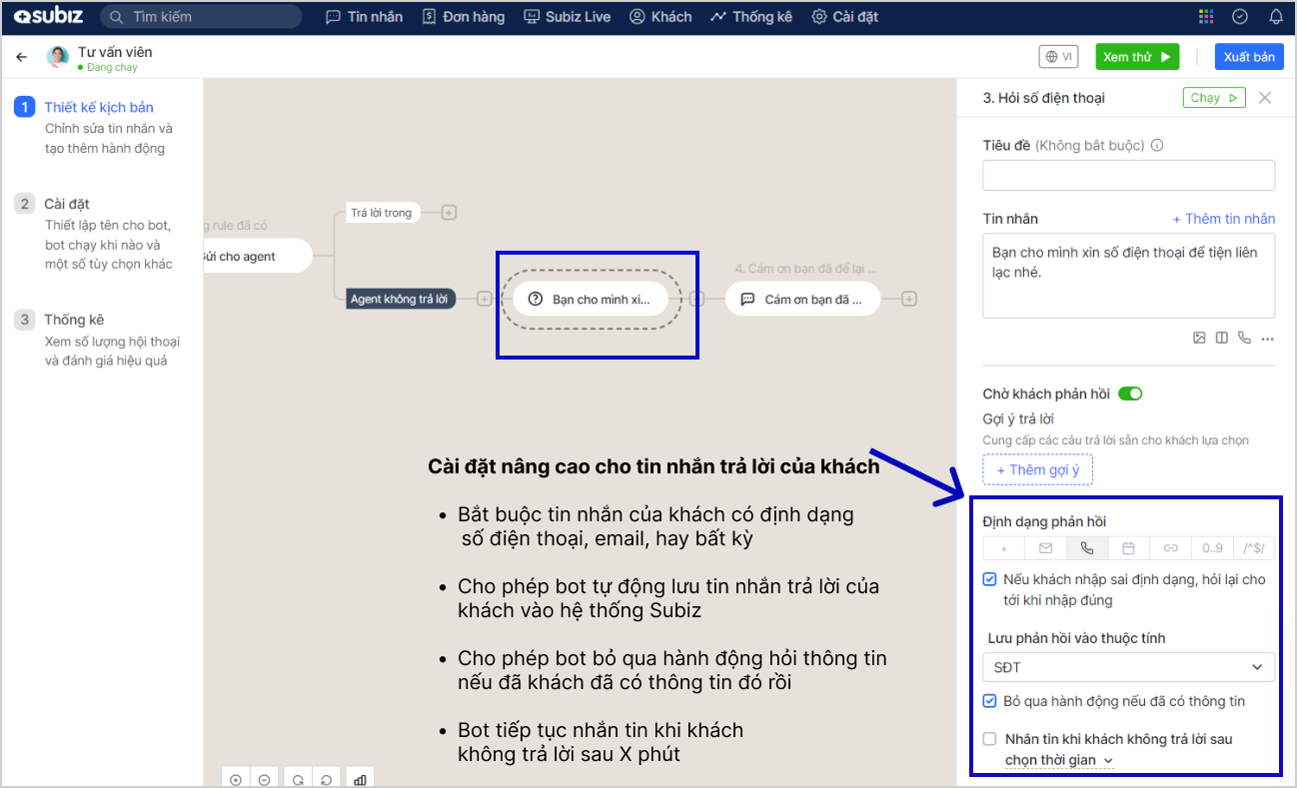Pick the link response format icon
1297x788 pixels.
point(1170,548)
